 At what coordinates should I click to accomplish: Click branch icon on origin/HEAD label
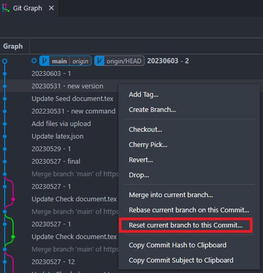coord(100,61)
